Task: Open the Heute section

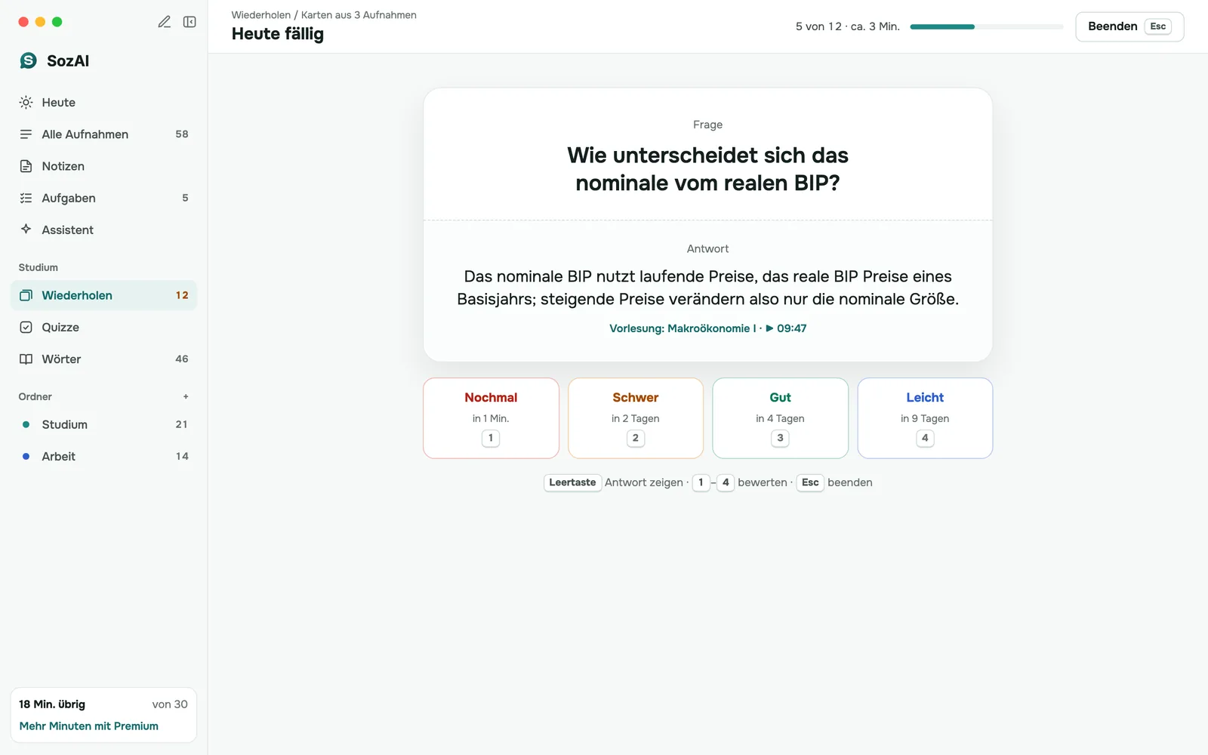Action: pyautogui.click(x=103, y=102)
